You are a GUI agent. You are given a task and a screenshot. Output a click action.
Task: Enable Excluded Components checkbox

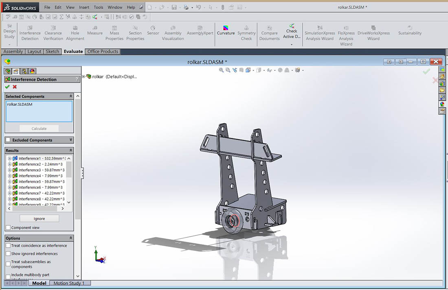(x=8, y=140)
